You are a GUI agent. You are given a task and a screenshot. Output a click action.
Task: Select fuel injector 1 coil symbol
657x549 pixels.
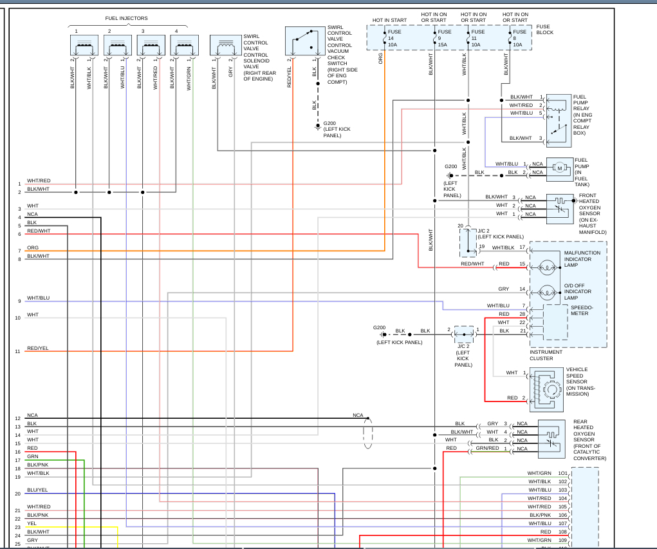(x=84, y=45)
